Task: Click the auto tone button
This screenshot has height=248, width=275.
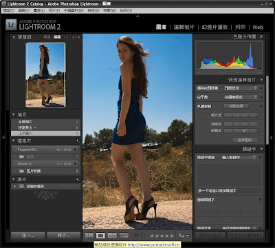Action: (x=236, y=106)
